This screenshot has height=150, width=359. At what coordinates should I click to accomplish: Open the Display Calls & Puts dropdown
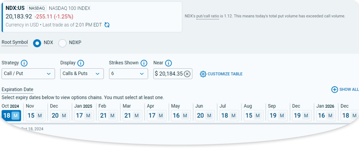pyautogui.click(x=82, y=74)
